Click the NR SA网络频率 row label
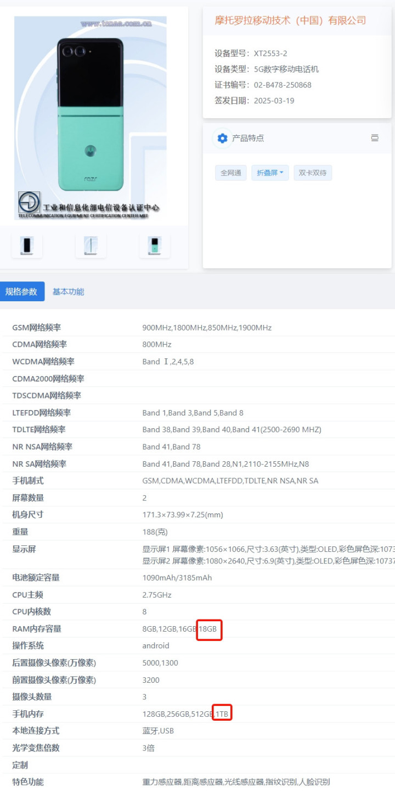The height and width of the screenshot is (796, 395). click(x=39, y=464)
